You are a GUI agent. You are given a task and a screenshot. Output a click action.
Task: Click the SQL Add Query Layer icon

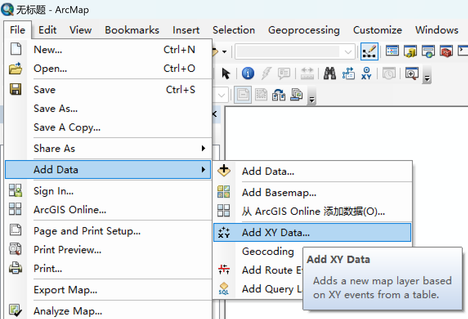tap(224, 289)
